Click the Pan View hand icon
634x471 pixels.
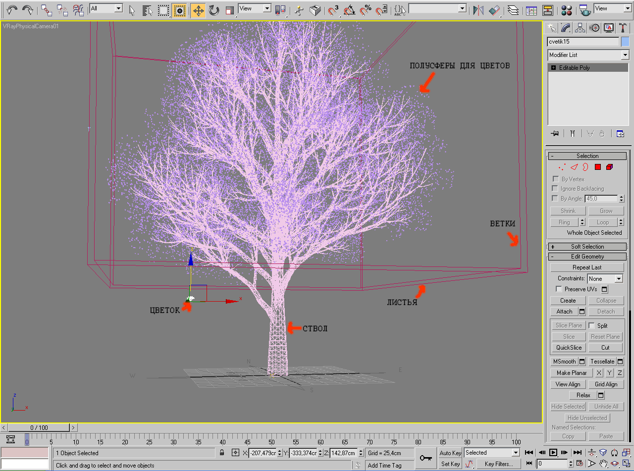coord(603,464)
